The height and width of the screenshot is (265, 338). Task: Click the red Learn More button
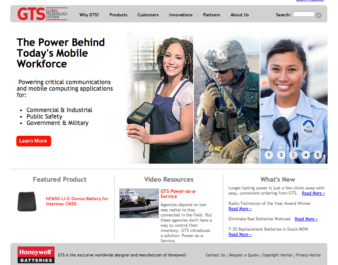pyautogui.click(x=33, y=141)
